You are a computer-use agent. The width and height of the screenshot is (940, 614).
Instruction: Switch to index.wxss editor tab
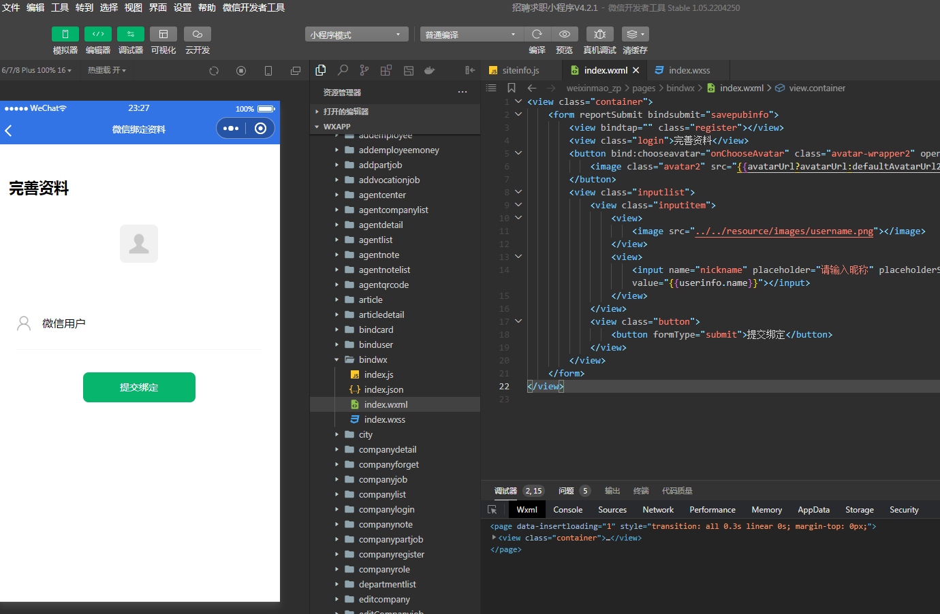pos(688,70)
